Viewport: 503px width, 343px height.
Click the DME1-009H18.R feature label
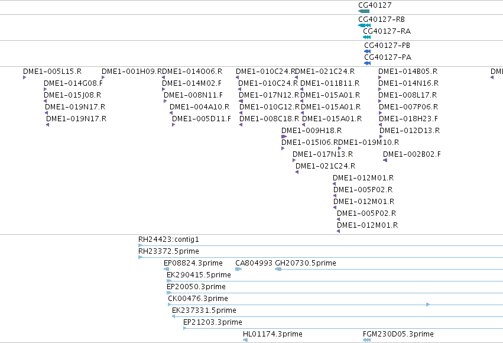click(311, 131)
